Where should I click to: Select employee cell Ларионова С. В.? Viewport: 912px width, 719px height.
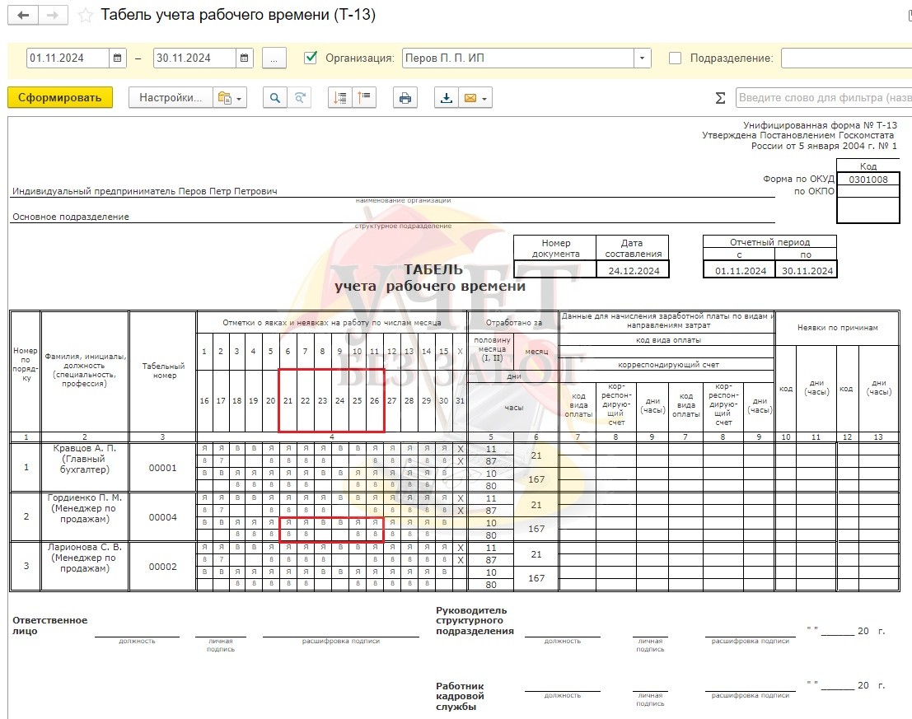84,566
